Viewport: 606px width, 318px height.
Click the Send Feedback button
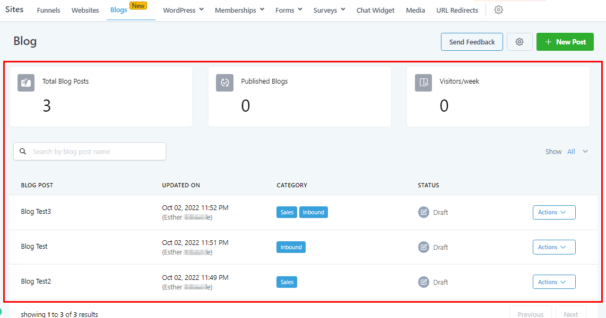472,42
